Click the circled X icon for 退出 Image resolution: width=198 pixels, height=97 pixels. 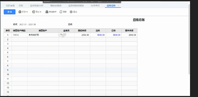coord(71,12)
